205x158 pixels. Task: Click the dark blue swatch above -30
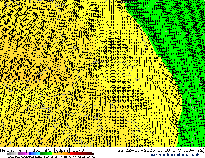coord(30,154)
